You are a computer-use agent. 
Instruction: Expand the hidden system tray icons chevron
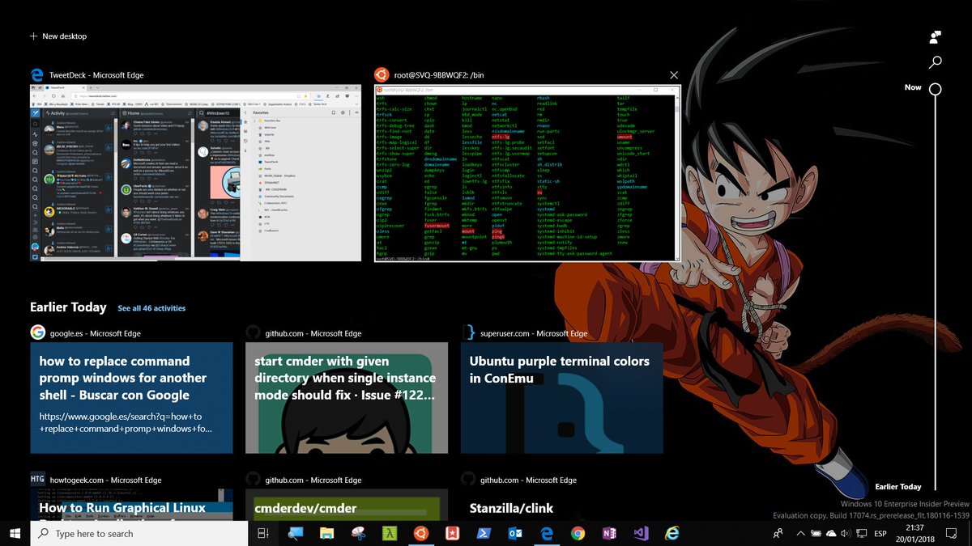[x=801, y=534]
